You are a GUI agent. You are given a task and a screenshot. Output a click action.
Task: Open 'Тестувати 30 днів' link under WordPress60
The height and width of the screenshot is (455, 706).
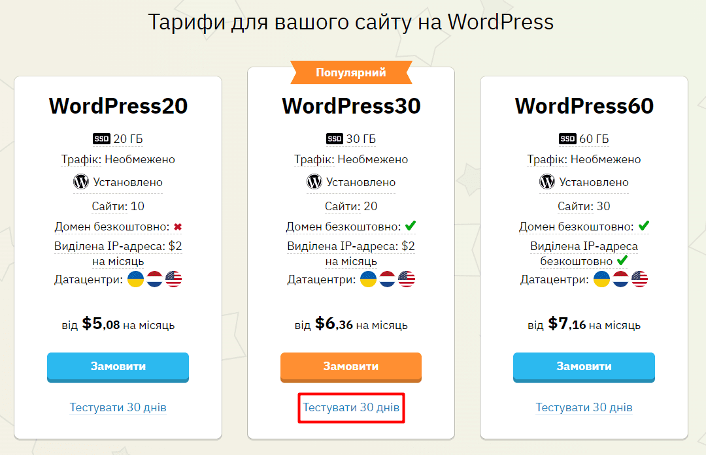coord(584,407)
